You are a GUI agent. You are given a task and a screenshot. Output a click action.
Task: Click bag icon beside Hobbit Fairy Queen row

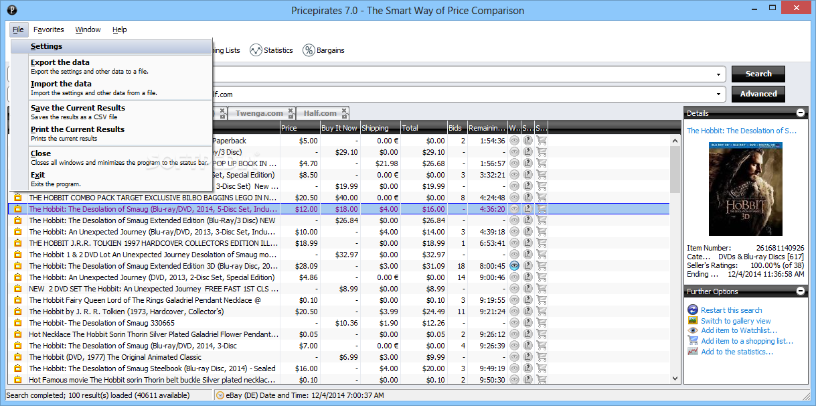(x=18, y=300)
